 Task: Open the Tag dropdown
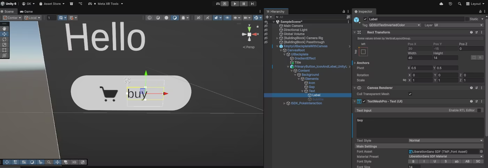coord(394,25)
